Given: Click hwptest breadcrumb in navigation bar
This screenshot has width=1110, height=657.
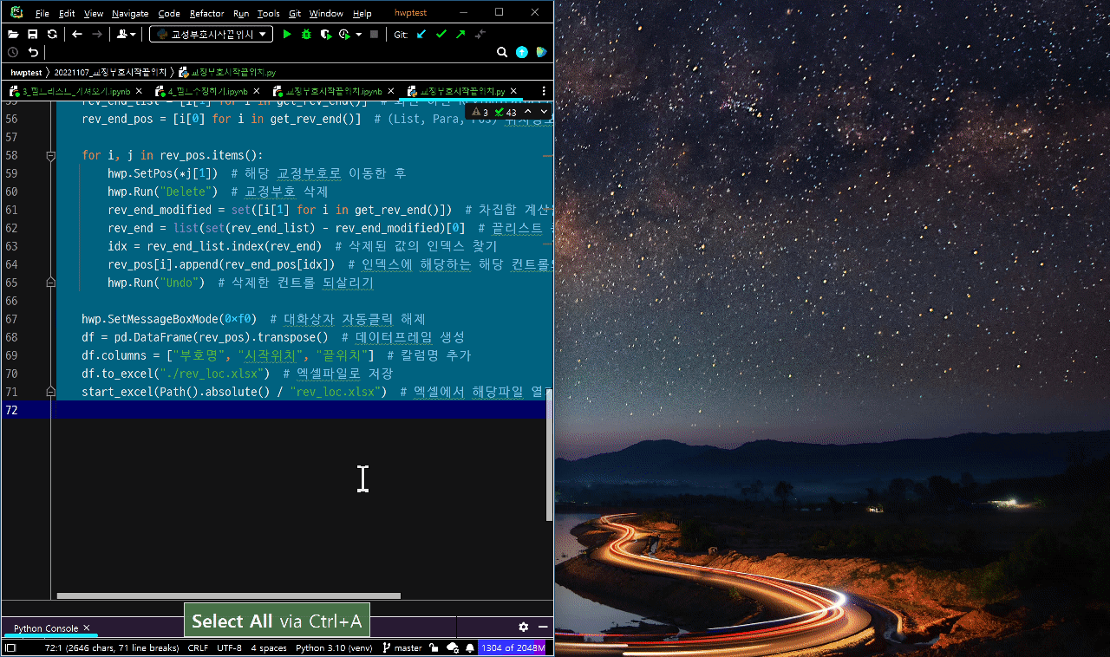Looking at the screenshot, I should [26, 72].
